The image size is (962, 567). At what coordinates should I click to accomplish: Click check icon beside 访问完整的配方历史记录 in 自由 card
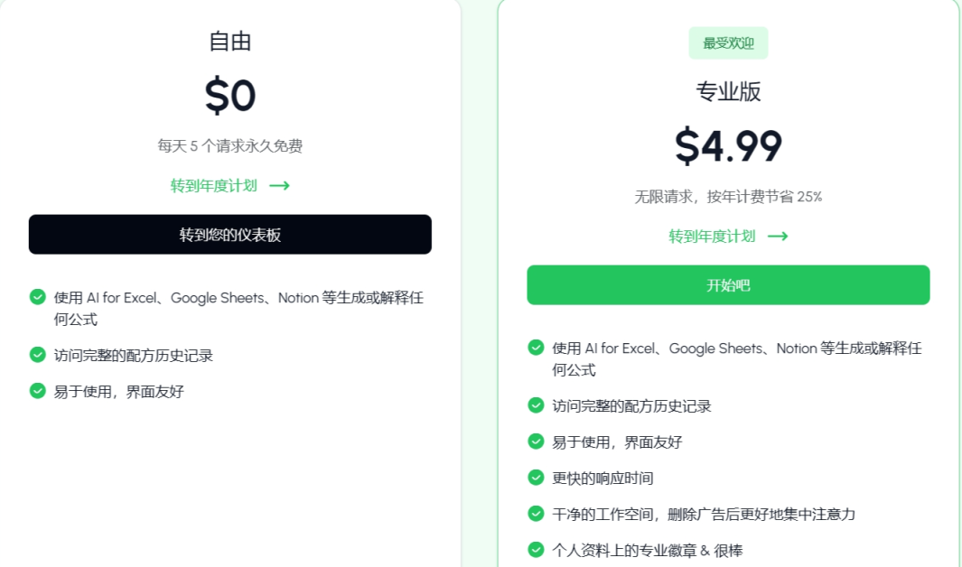click(x=37, y=355)
